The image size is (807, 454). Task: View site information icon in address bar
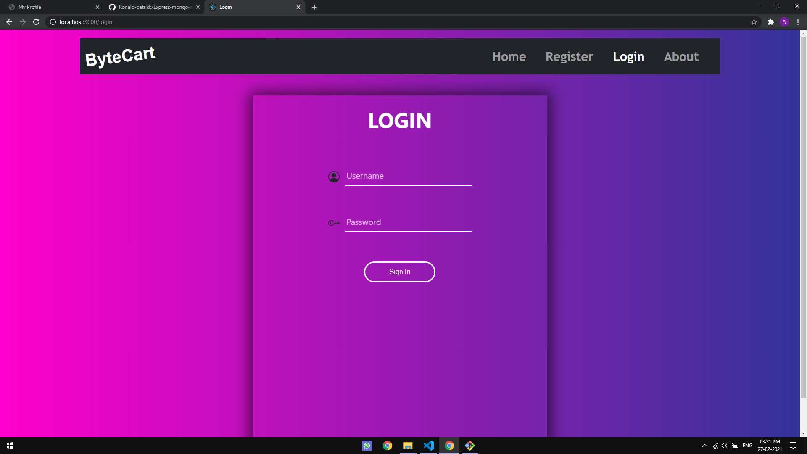click(53, 22)
